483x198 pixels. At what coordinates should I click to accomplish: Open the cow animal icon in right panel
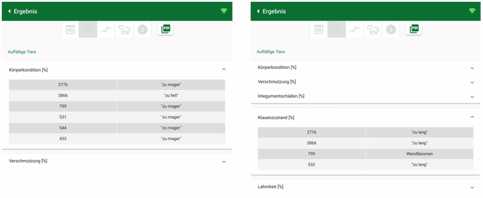point(373,30)
